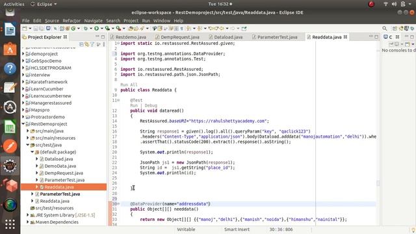Click the filter icon in Project Explorer
The image size is (416, 234).
[92, 44]
